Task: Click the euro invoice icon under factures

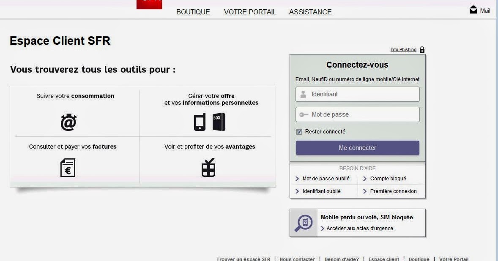Action: (x=68, y=168)
